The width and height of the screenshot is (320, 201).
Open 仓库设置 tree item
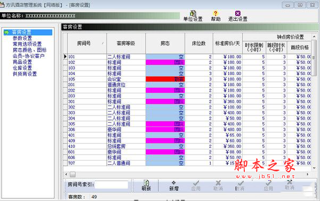22,68
